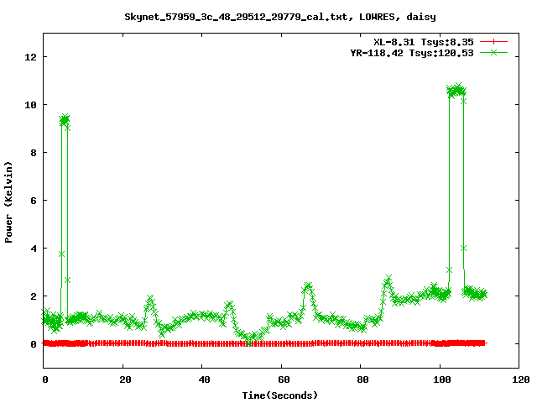Click x-axis tick label 120
This screenshot has height=403, width=537.
[x=521, y=379]
